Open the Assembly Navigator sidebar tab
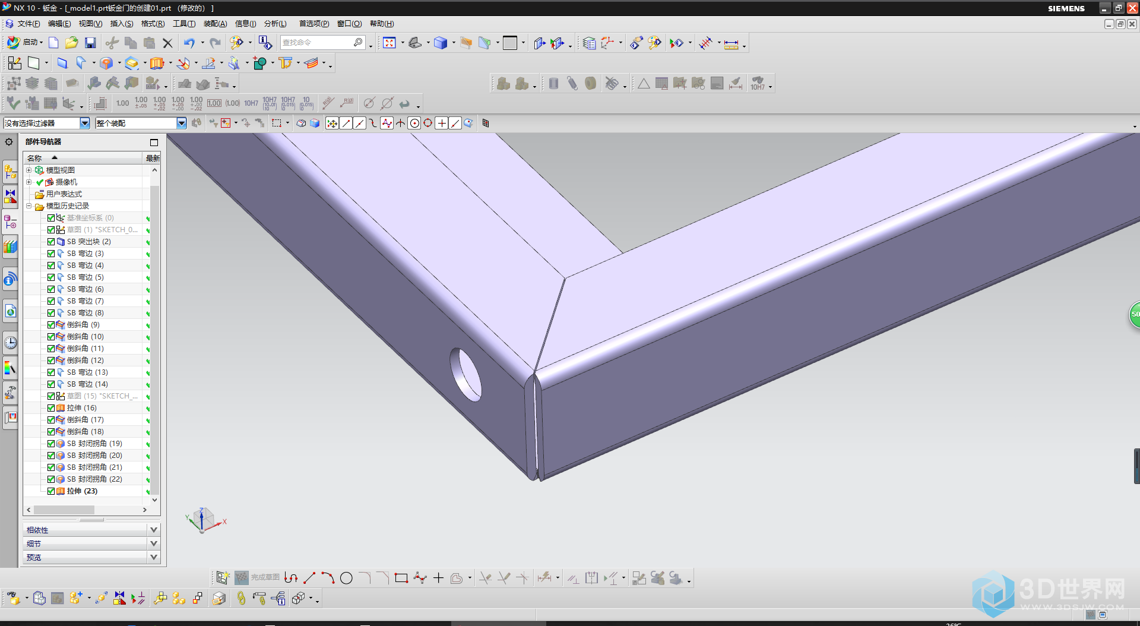 tap(10, 172)
